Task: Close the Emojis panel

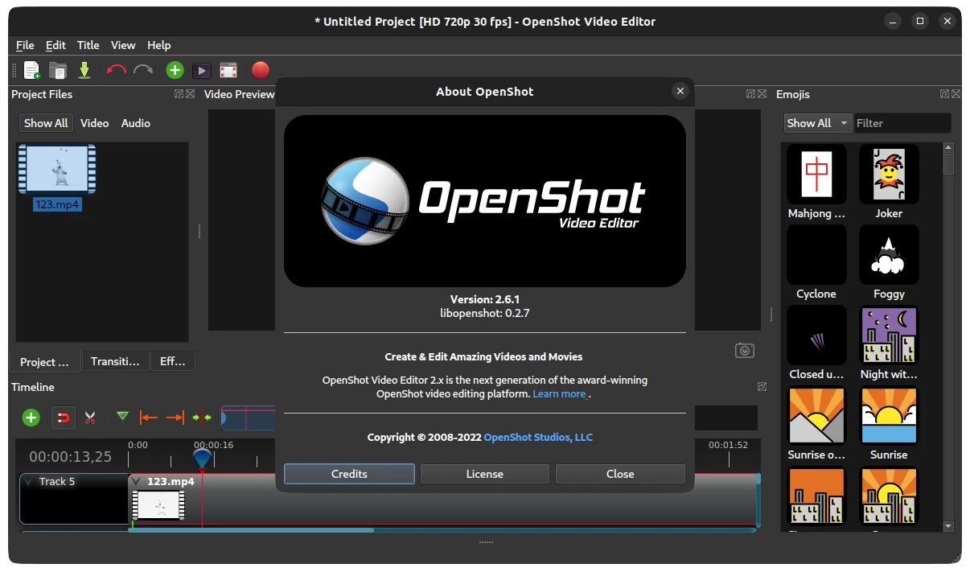Action: 956,94
